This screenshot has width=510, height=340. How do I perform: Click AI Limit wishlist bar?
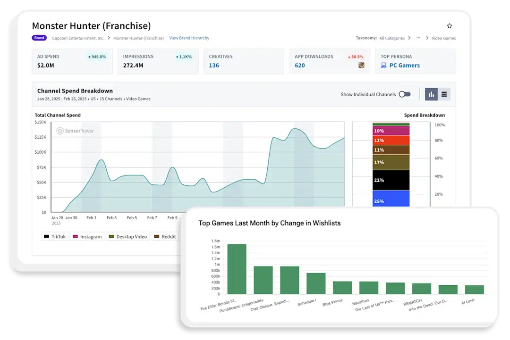click(x=475, y=290)
